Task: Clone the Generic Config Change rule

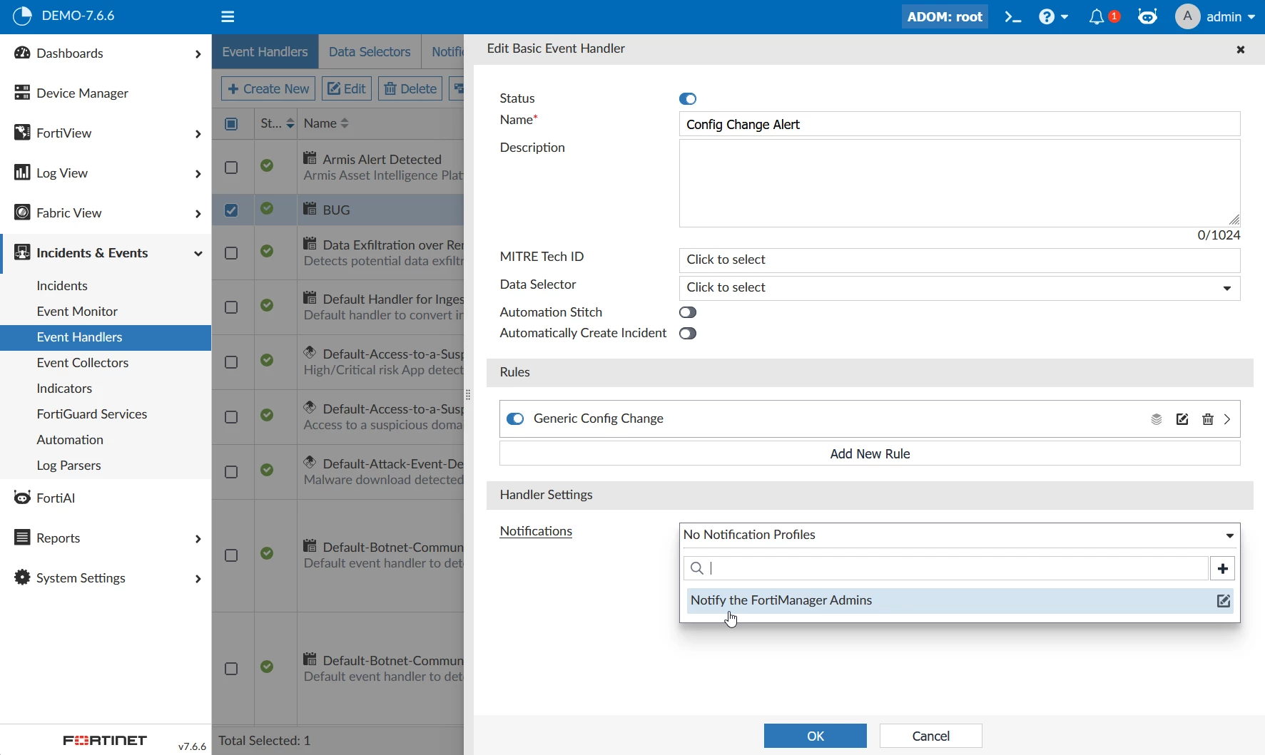Action: (x=1157, y=419)
